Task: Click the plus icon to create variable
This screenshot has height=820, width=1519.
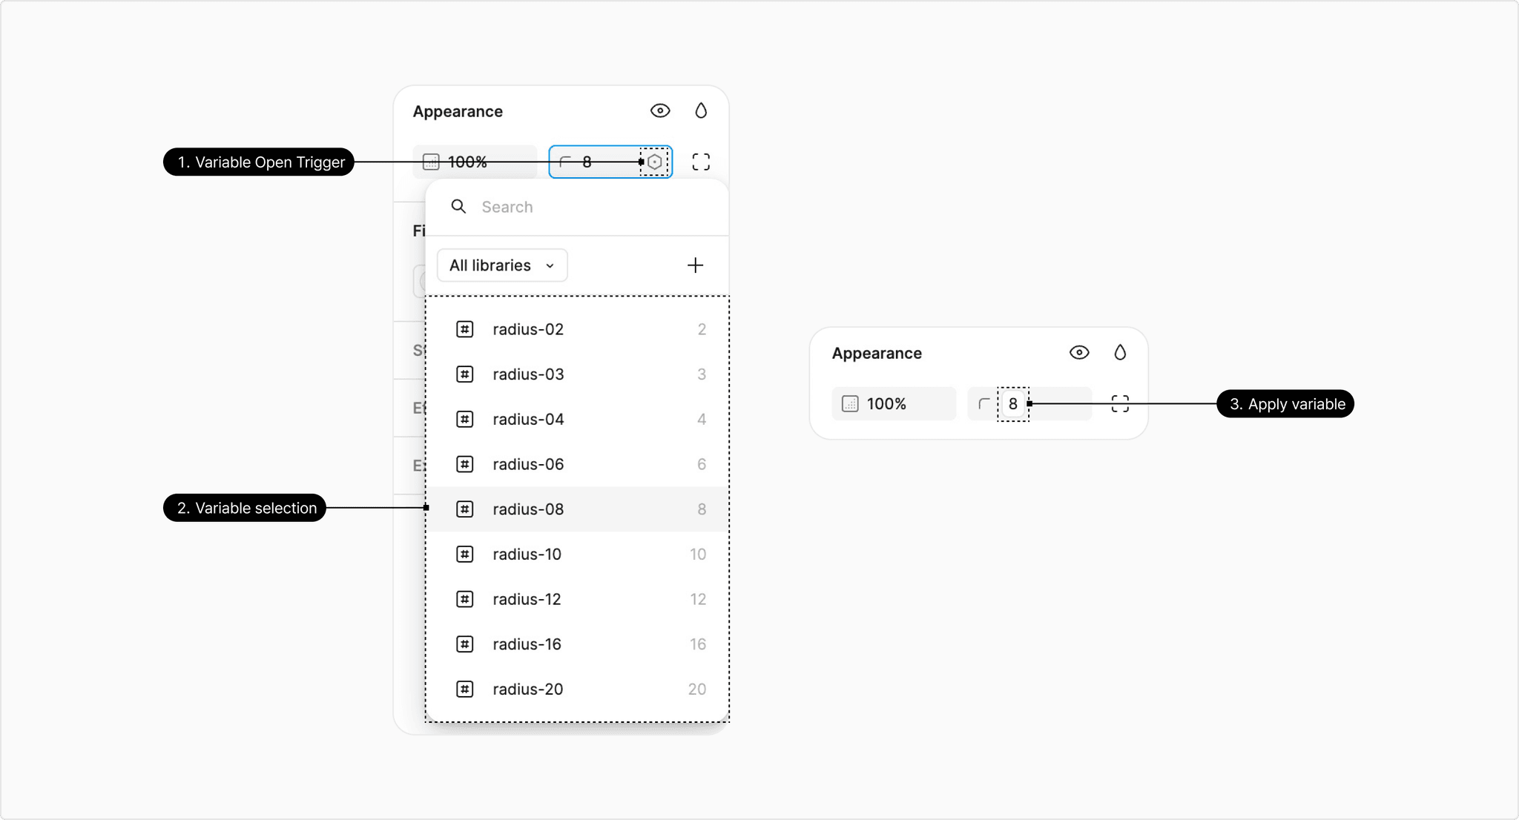Action: pyautogui.click(x=695, y=265)
